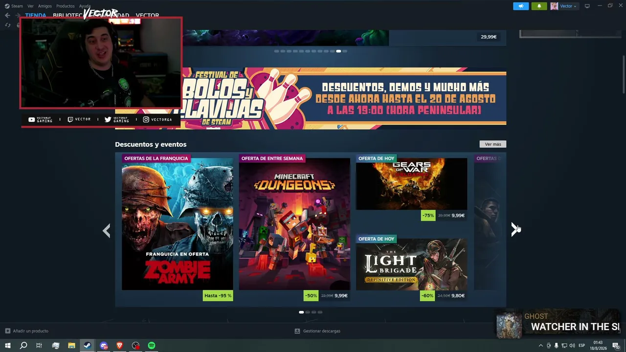Click the Hasta -95 % discount label
Viewport: 626px width, 352px height.
(218, 296)
